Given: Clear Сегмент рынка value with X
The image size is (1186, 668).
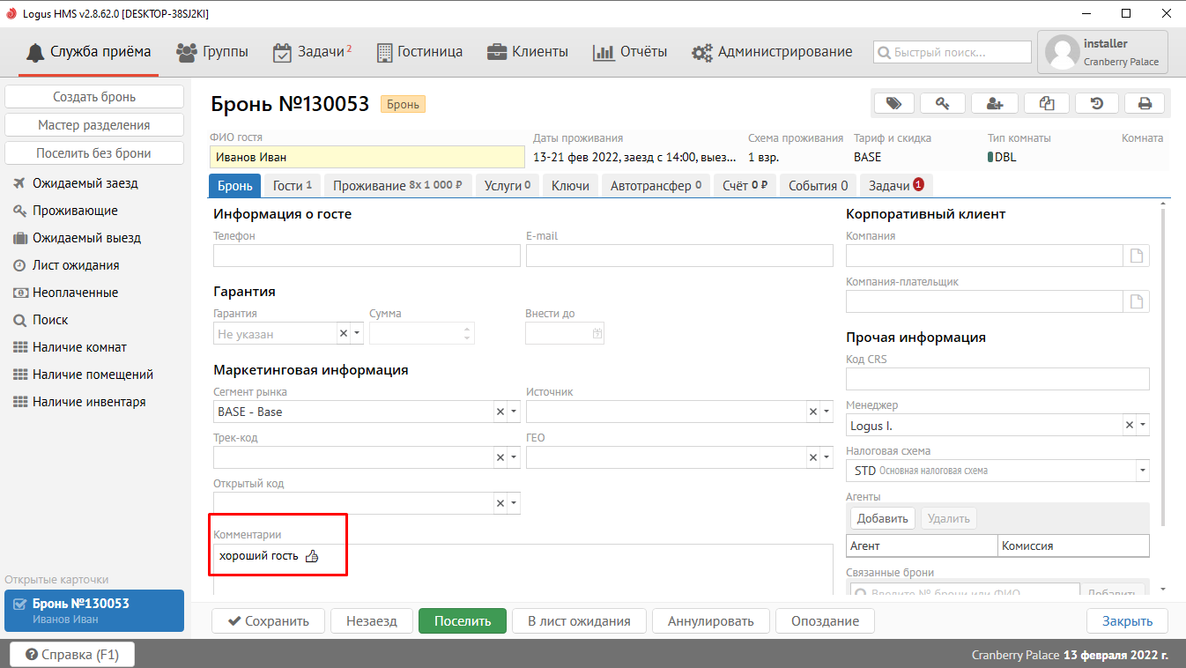Looking at the screenshot, I should [x=500, y=412].
